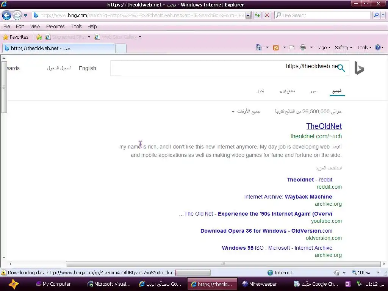Click the vertical scrollbar up arrow

pos(4,58)
